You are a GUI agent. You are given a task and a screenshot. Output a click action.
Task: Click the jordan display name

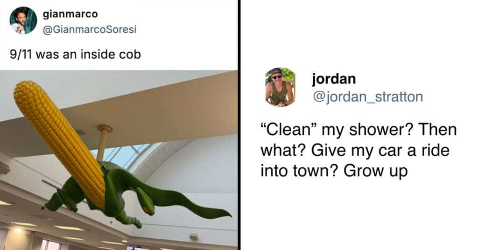click(x=334, y=79)
